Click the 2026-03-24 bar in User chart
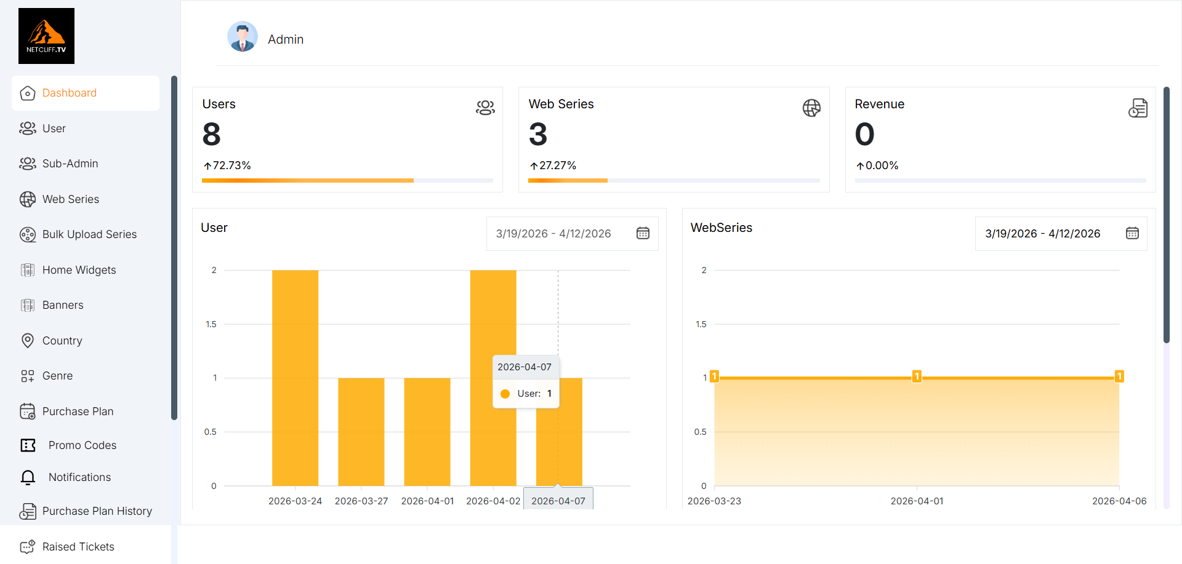Screen dimensions: 1182x564 pyautogui.click(x=295, y=378)
